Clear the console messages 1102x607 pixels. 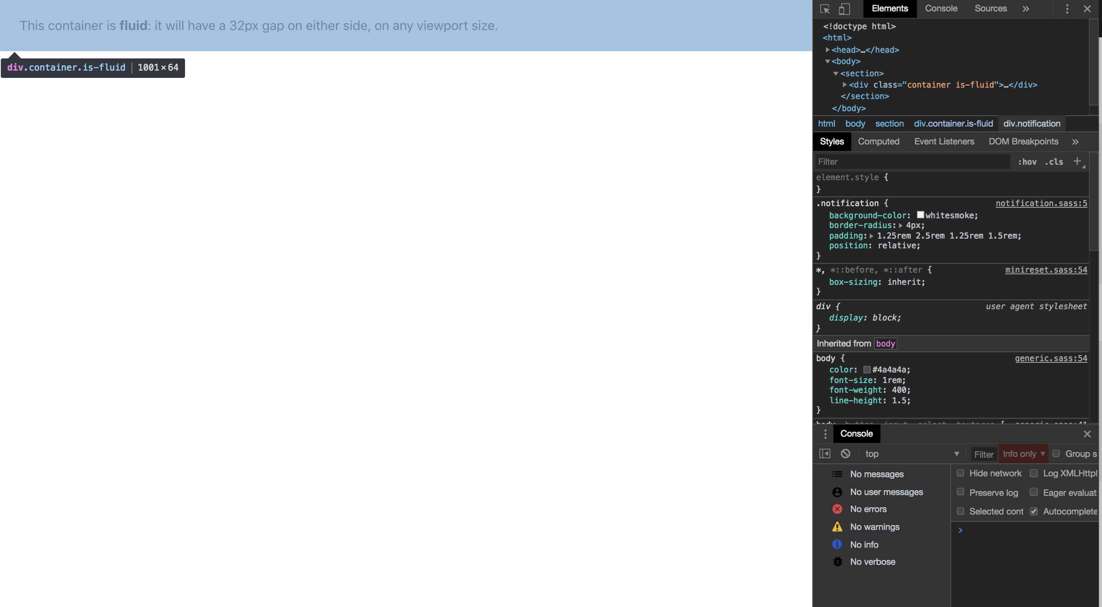[845, 454]
